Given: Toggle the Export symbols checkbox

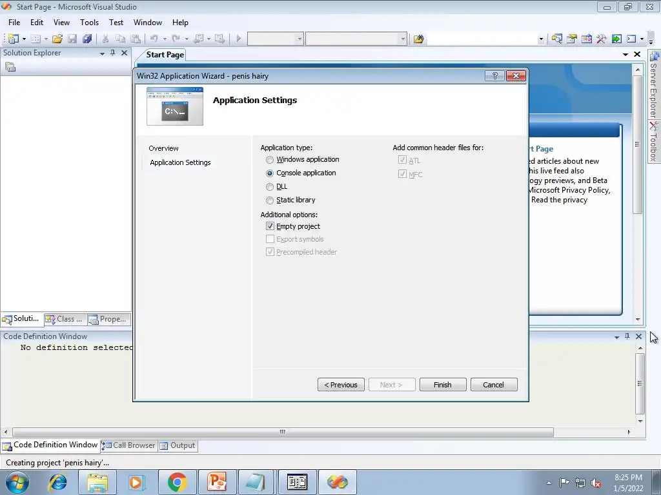Looking at the screenshot, I should 270,239.
